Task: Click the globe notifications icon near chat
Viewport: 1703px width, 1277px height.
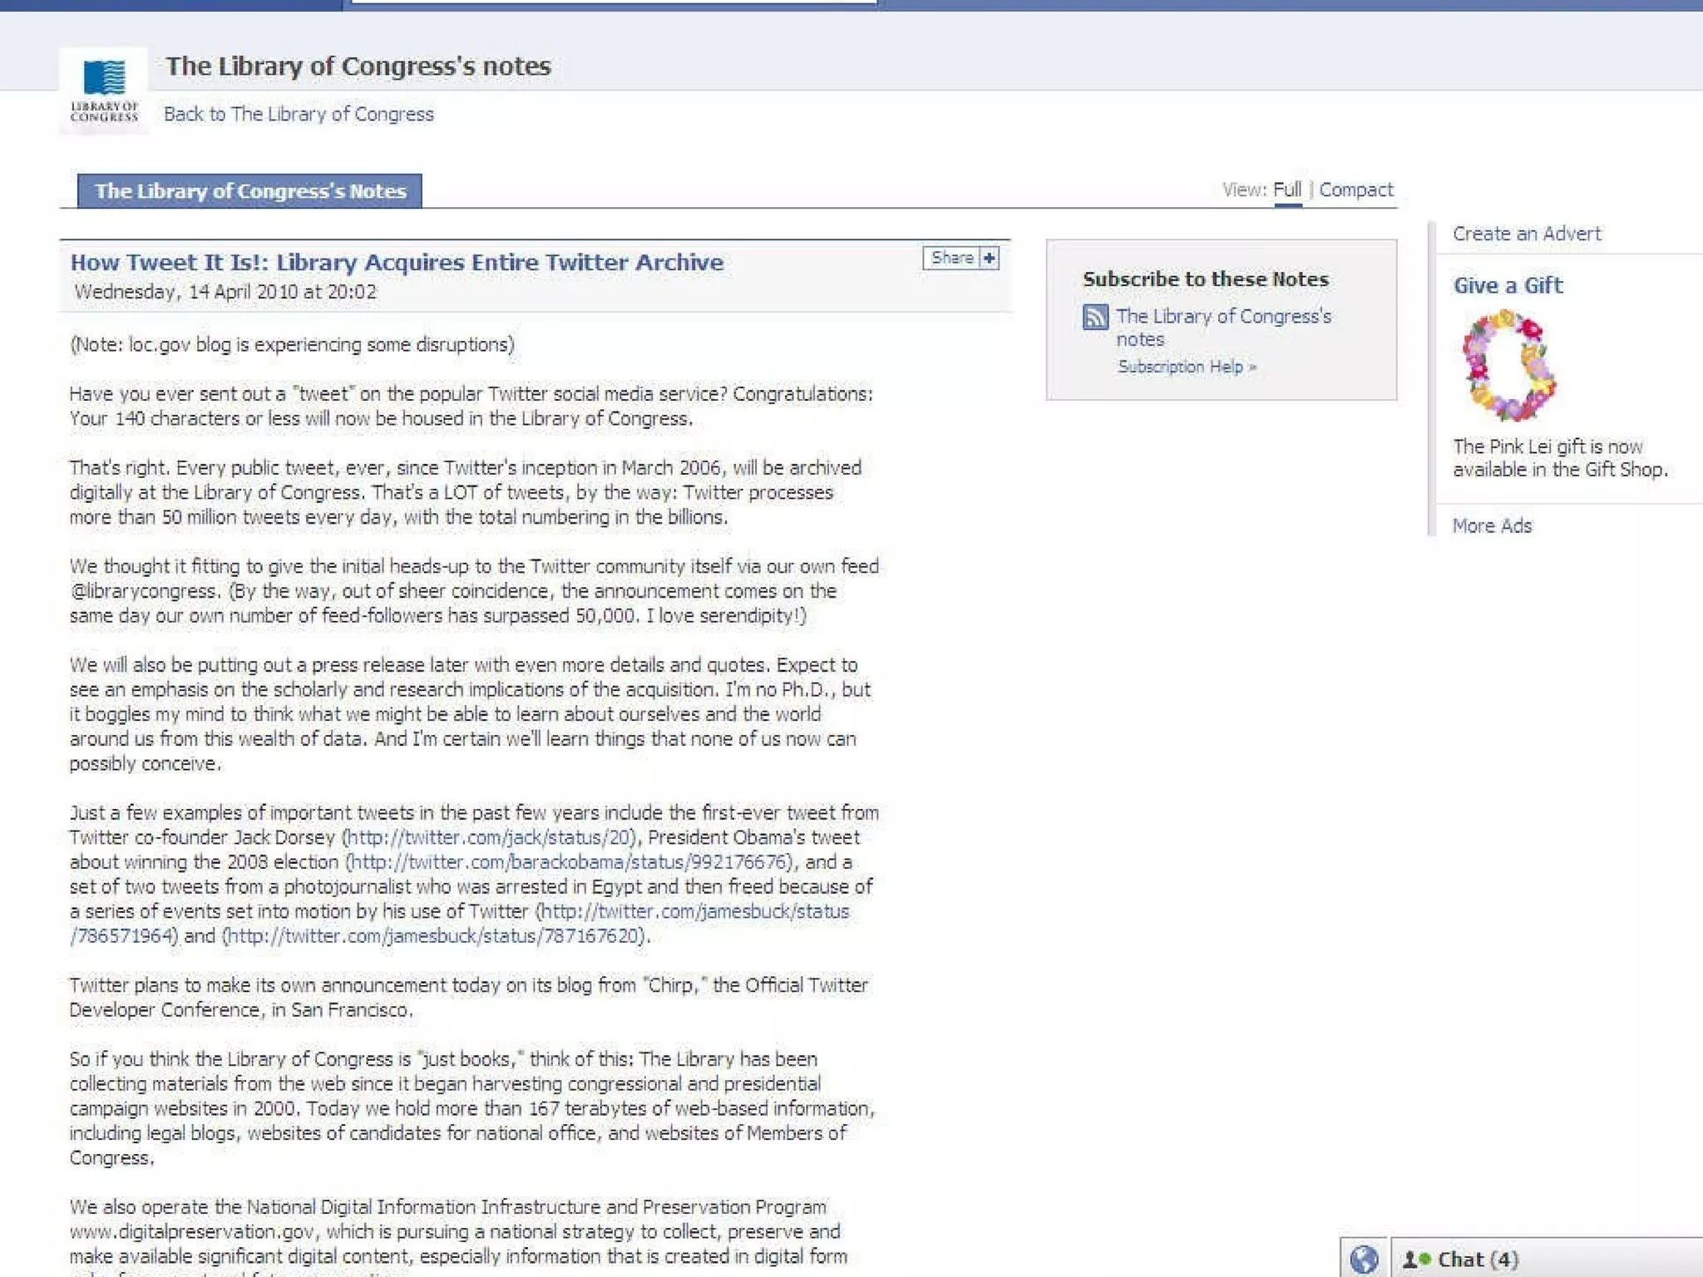Action: pos(1364,1260)
